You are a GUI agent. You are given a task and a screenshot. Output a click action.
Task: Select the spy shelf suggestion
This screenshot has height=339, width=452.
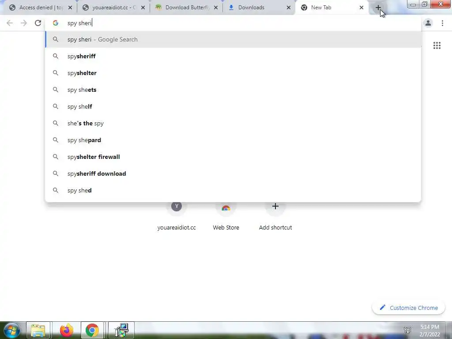[x=233, y=106]
